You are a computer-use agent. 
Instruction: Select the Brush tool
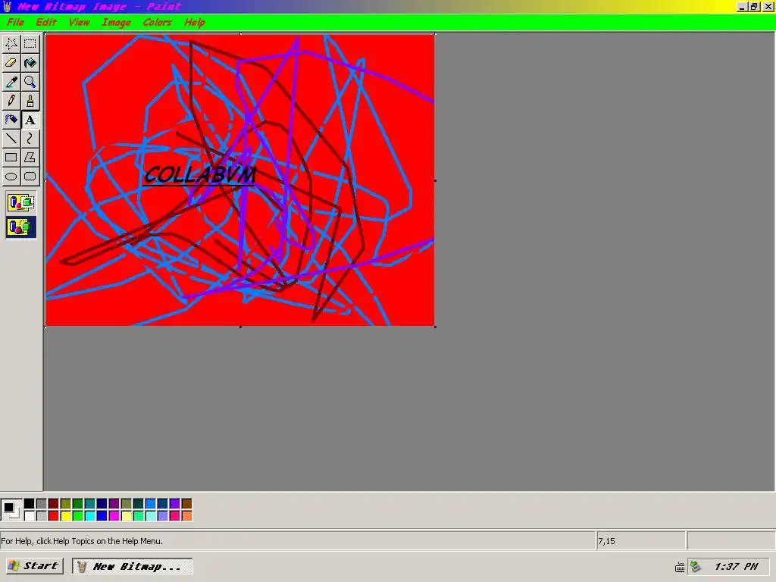(x=30, y=101)
